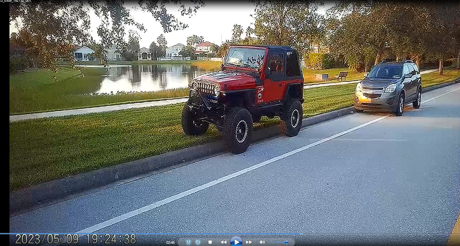Click the Jeep's windshield in the video
The height and width of the screenshot is (246, 460).
245,58
